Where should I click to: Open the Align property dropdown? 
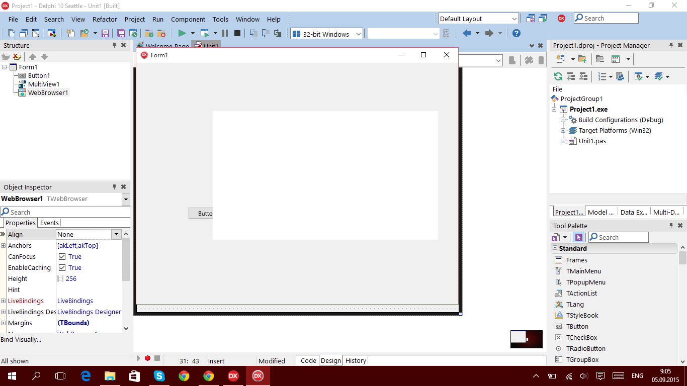(116, 234)
